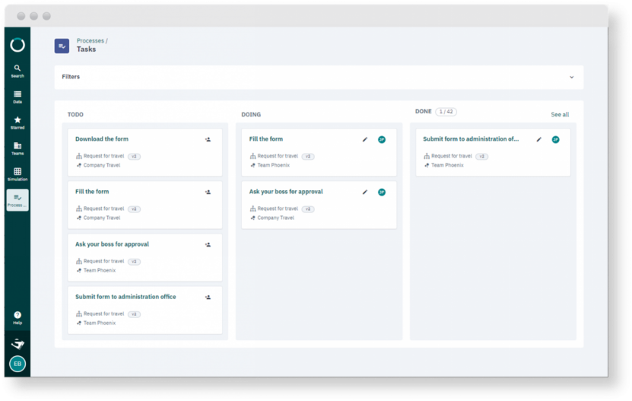Open Submit form to administration office title
Viewport: 632px width, 401px height.
(x=125, y=297)
